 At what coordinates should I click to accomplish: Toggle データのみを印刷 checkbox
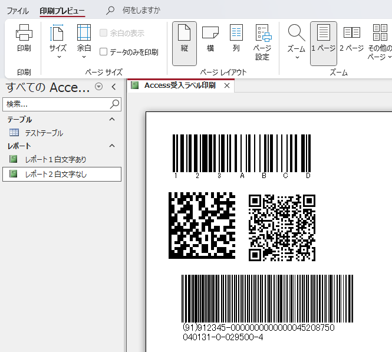coord(104,52)
